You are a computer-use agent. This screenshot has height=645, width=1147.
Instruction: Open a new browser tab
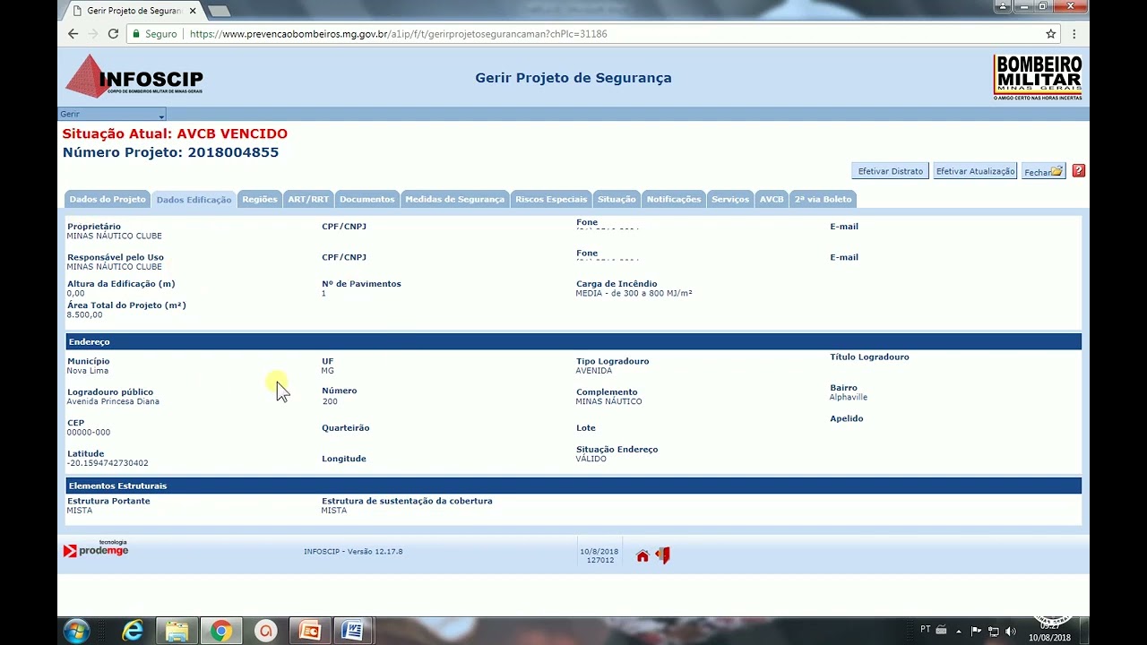(x=219, y=11)
